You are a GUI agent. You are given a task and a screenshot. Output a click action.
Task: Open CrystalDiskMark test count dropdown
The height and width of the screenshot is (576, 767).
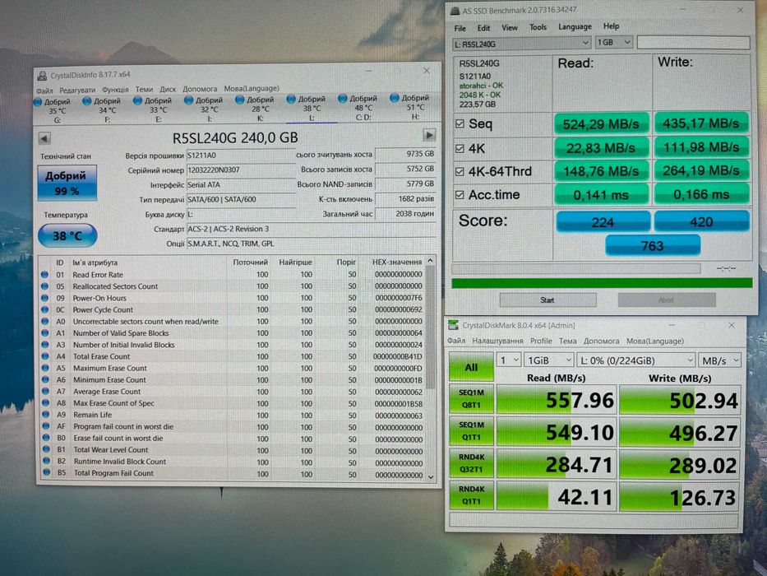509,360
